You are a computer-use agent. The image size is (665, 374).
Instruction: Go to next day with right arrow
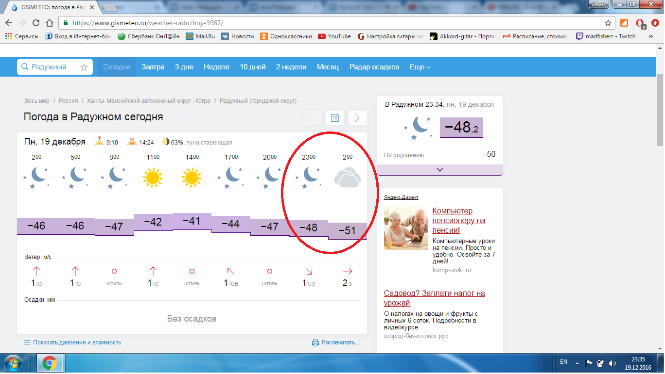(357, 118)
